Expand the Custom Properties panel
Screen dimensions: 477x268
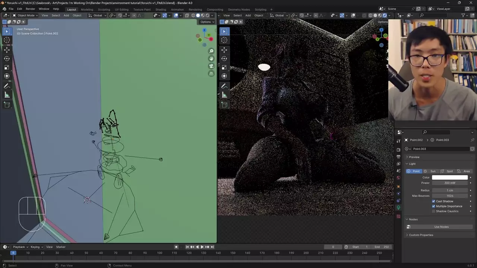(421, 235)
